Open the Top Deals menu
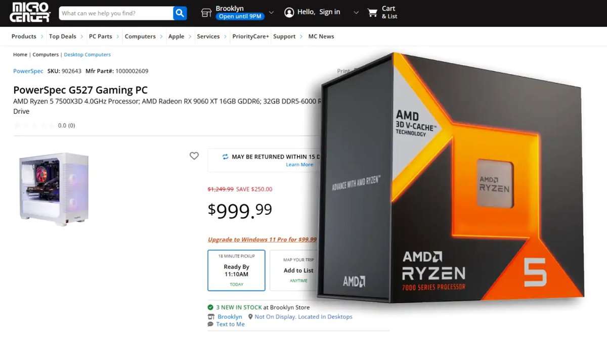 click(63, 36)
